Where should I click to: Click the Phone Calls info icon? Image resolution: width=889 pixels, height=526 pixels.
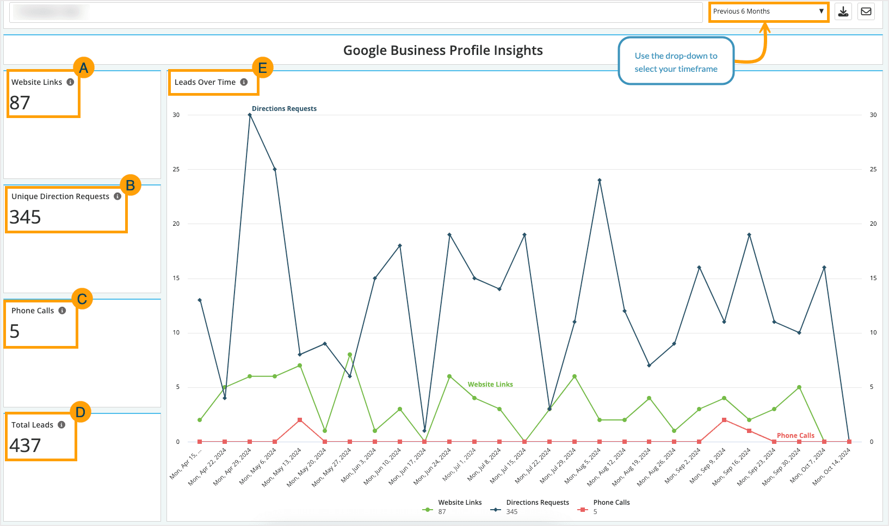click(61, 311)
